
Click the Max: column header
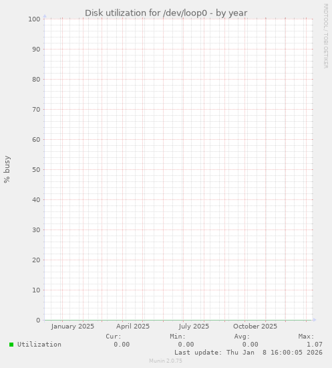coord(306,337)
